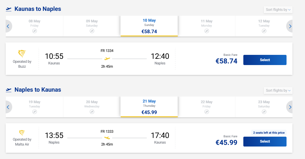The image size is (305, 159).
Task: Show earlier outbound dates with the left arrow
Action: [8, 26]
